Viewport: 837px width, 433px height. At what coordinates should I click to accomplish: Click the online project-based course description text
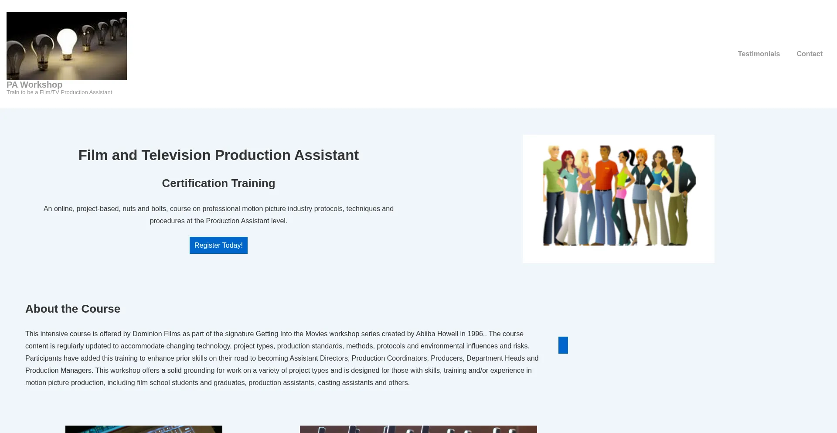pos(218,215)
